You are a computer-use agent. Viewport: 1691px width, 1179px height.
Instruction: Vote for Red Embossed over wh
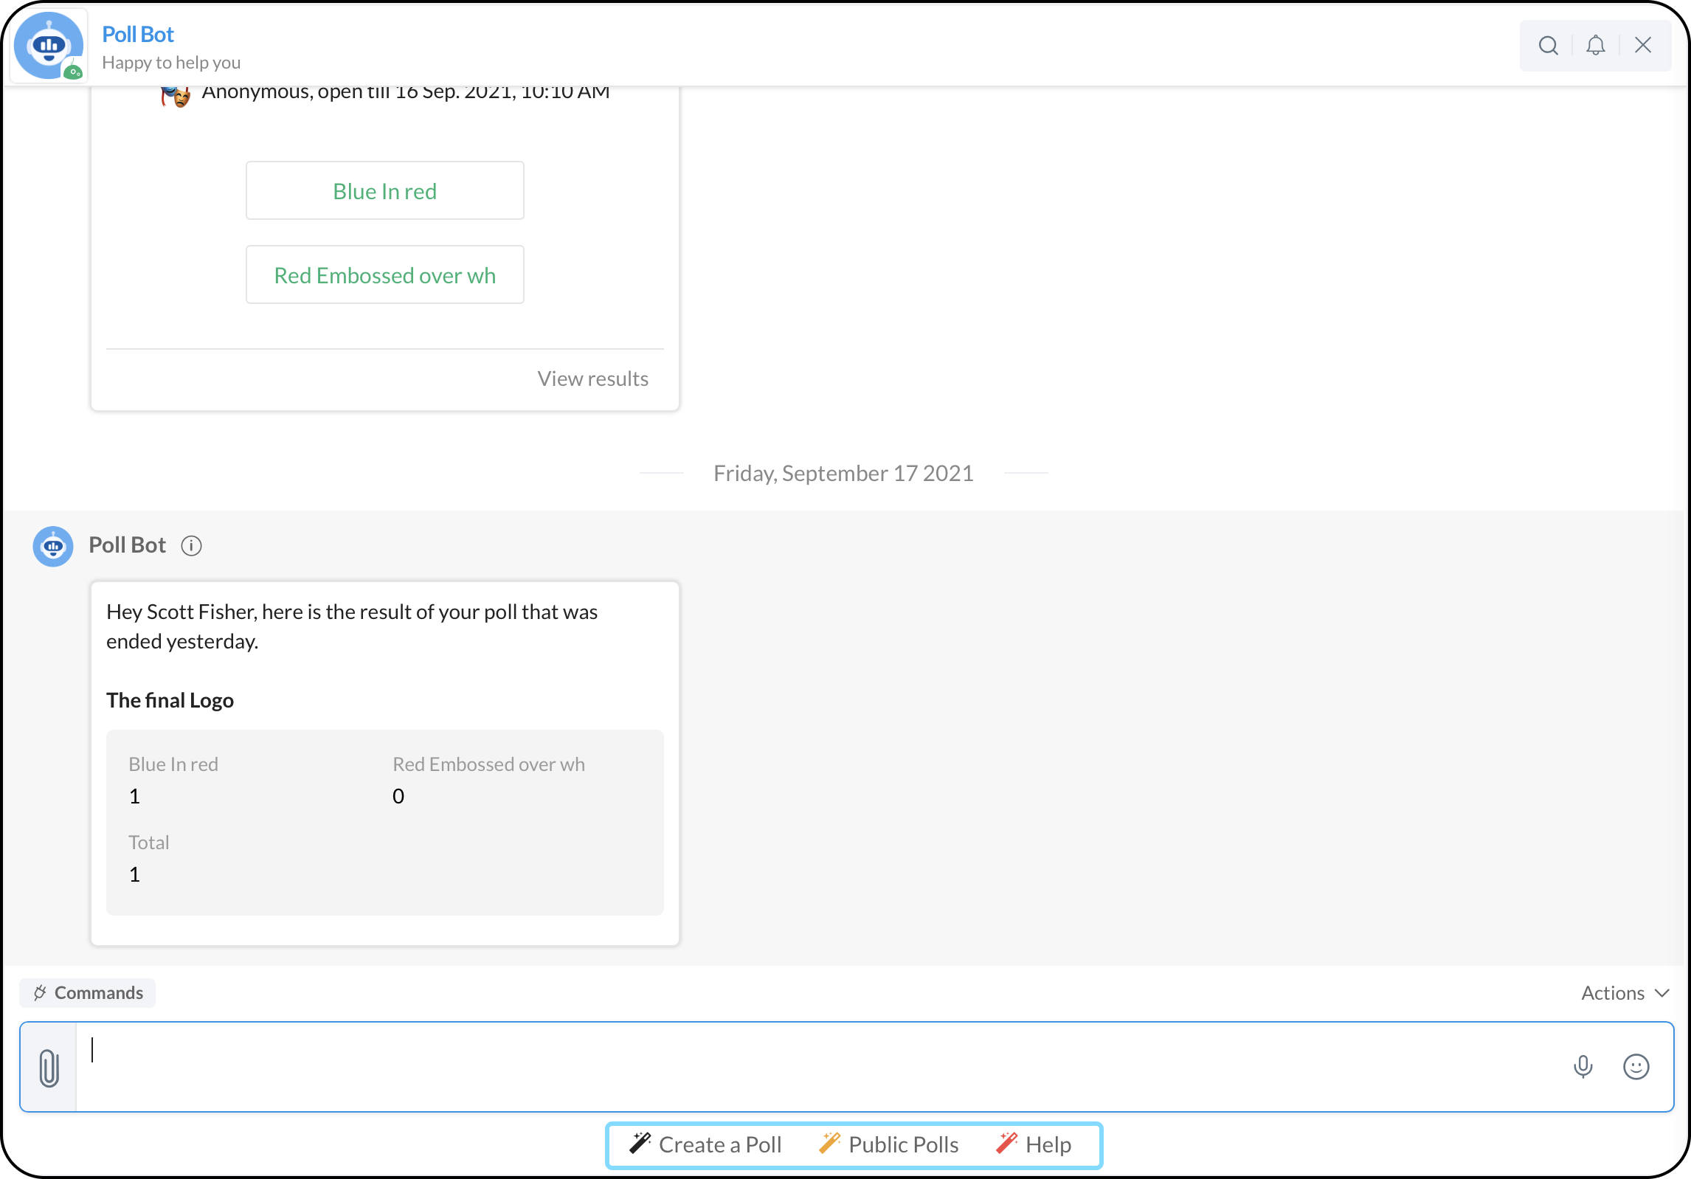[384, 275]
